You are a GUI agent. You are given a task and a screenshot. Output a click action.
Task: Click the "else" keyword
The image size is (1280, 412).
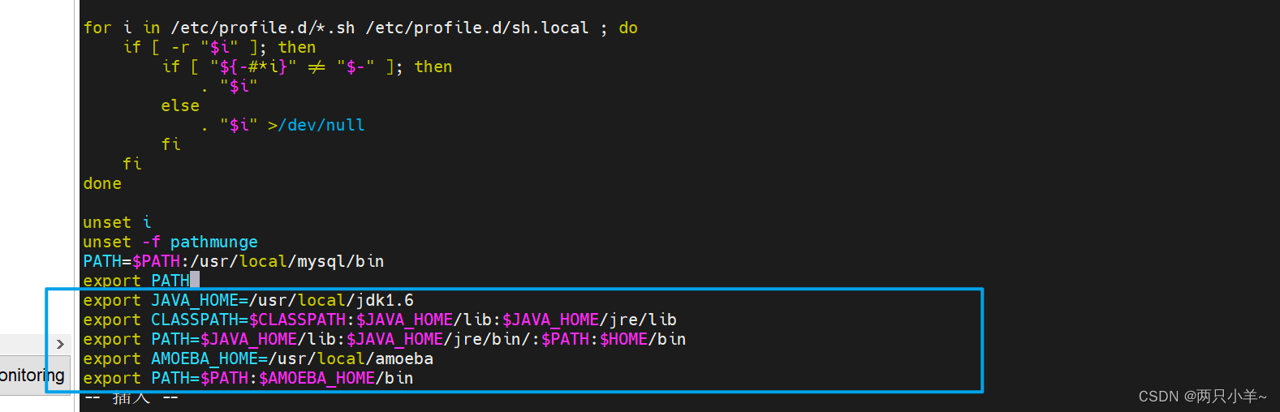coord(180,105)
